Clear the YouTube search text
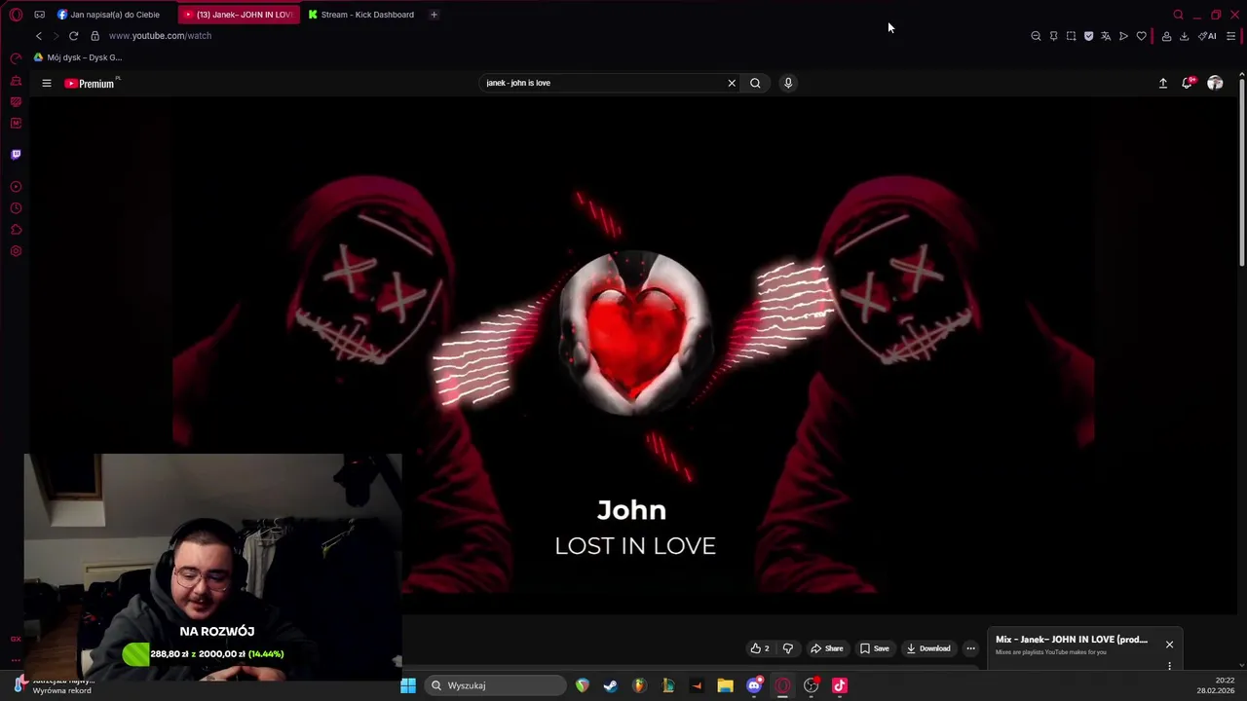Viewport: 1247px width, 701px height. pos(732,83)
